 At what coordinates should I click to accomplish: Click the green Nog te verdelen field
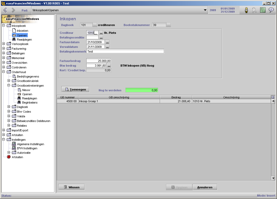(142, 90)
